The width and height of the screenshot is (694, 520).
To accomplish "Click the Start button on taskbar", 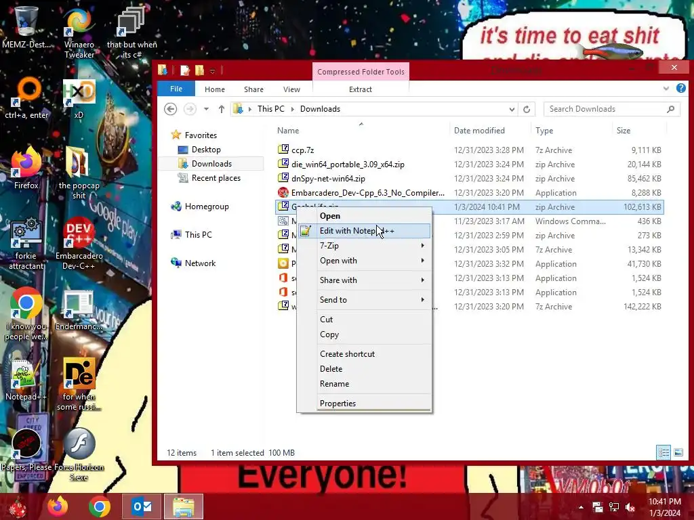I will [x=18, y=507].
